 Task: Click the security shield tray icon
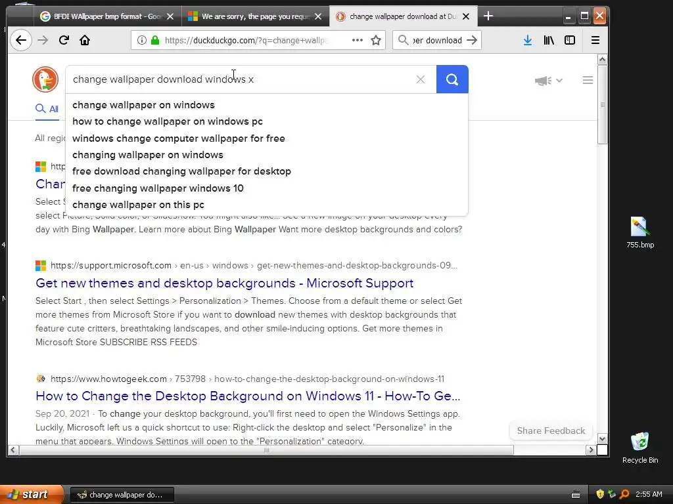(600, 495)
